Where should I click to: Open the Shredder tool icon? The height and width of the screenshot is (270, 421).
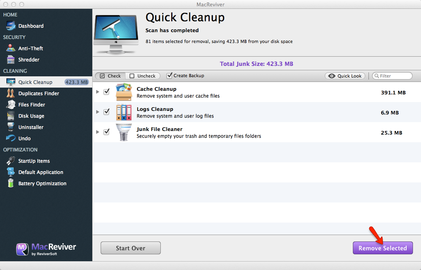point(11,60)
